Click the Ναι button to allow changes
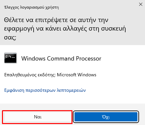The image size is (145, 125). 38,117
